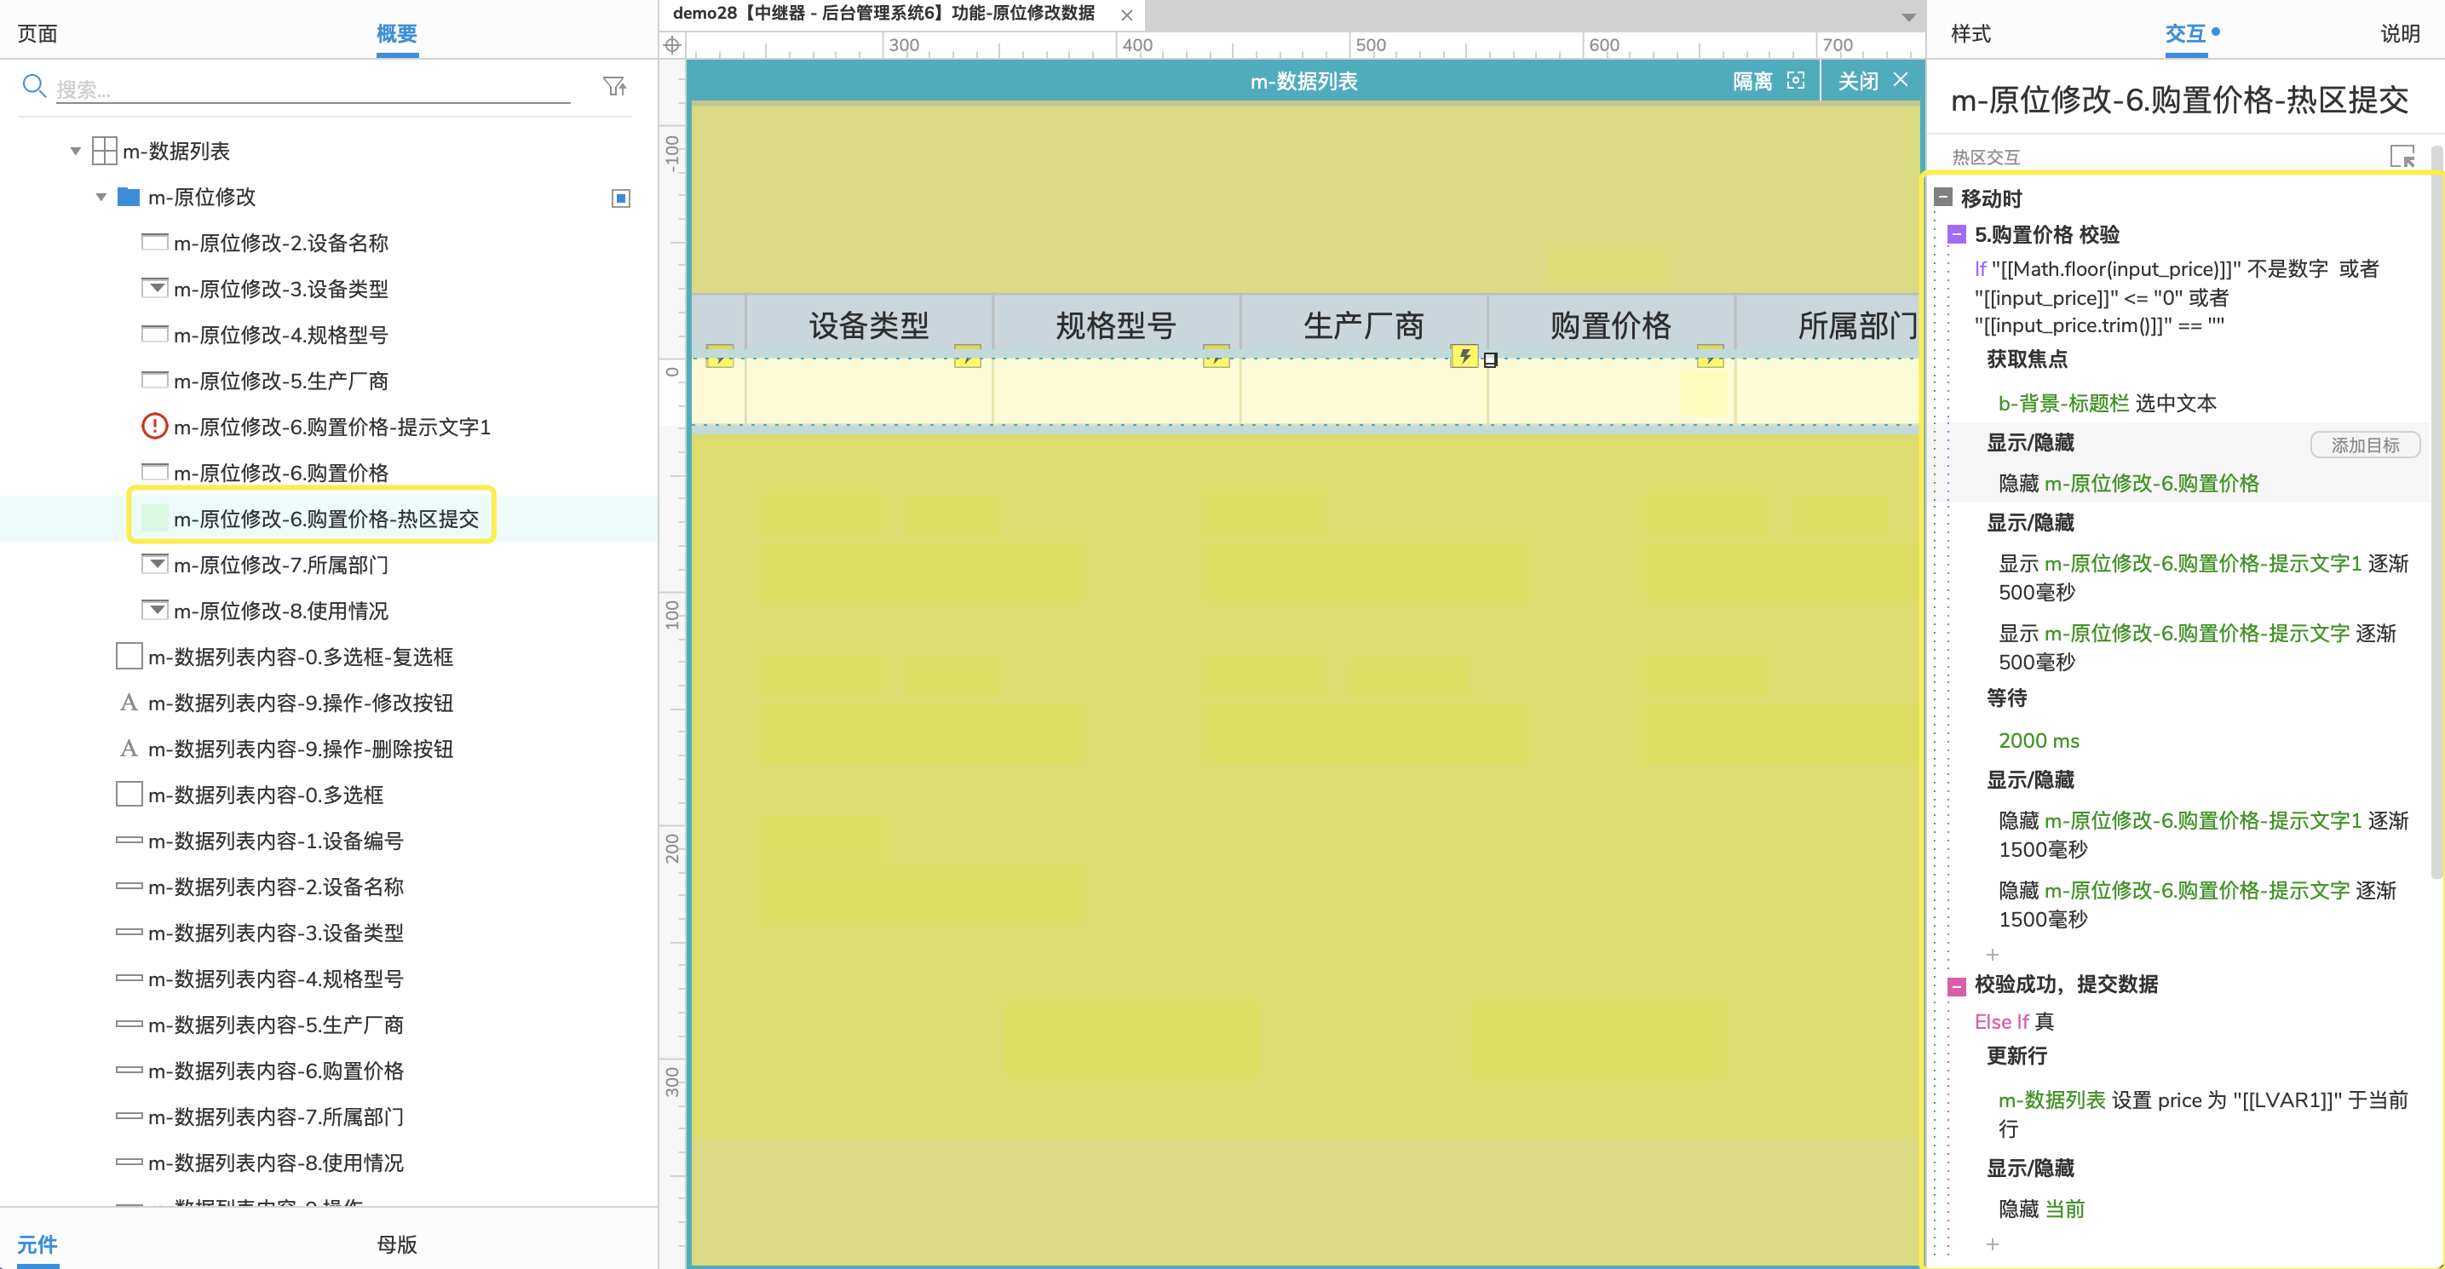Viewport: 2445px width, 1269px height.
Task: Click the lightning badge under 设备类型 column right edge
Action: pos(967,356)
